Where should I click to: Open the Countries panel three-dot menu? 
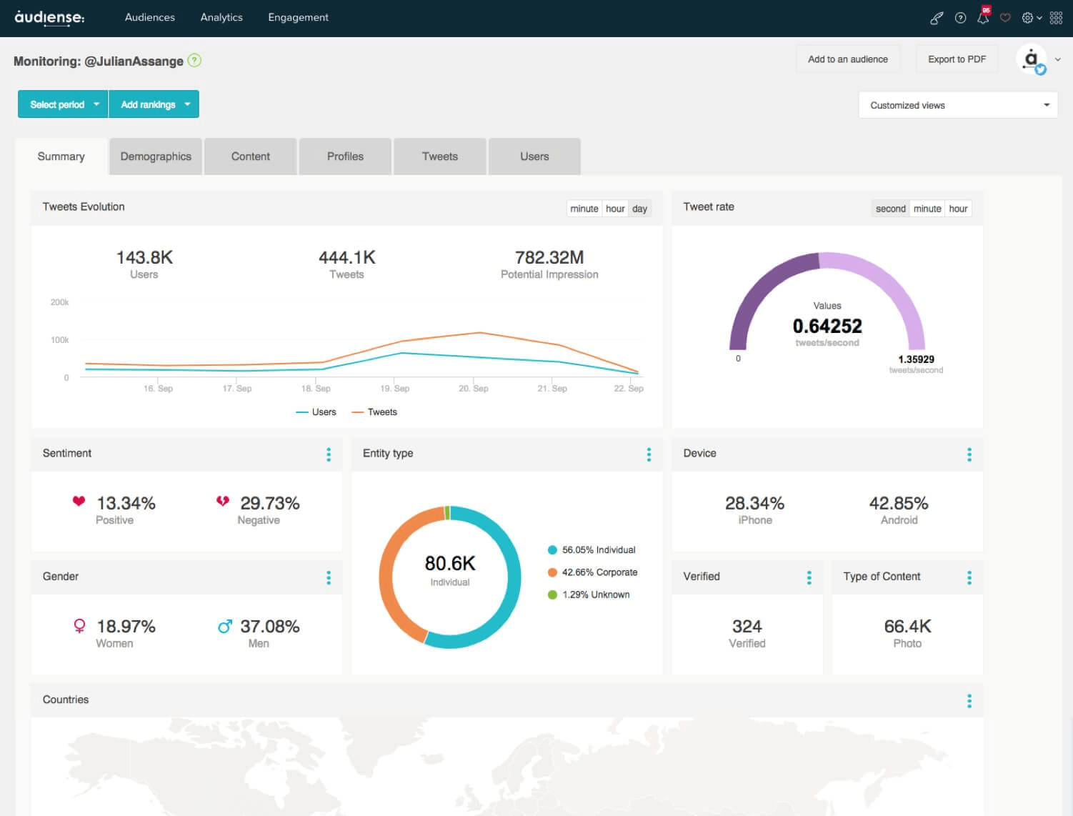(x=969, y=701)
